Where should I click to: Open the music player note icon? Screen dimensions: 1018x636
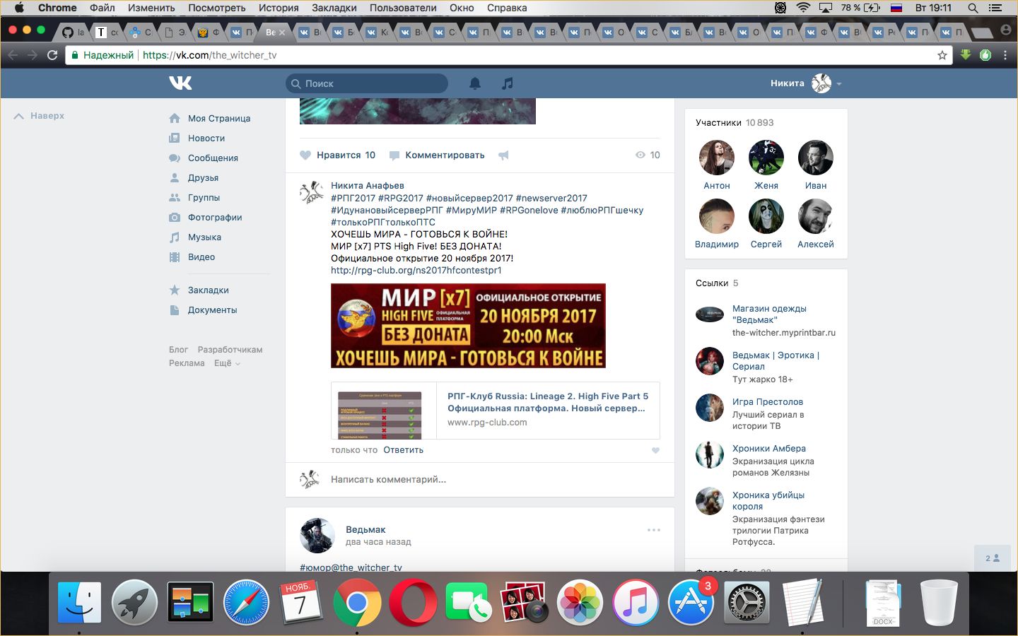click(x=507, y=83)
